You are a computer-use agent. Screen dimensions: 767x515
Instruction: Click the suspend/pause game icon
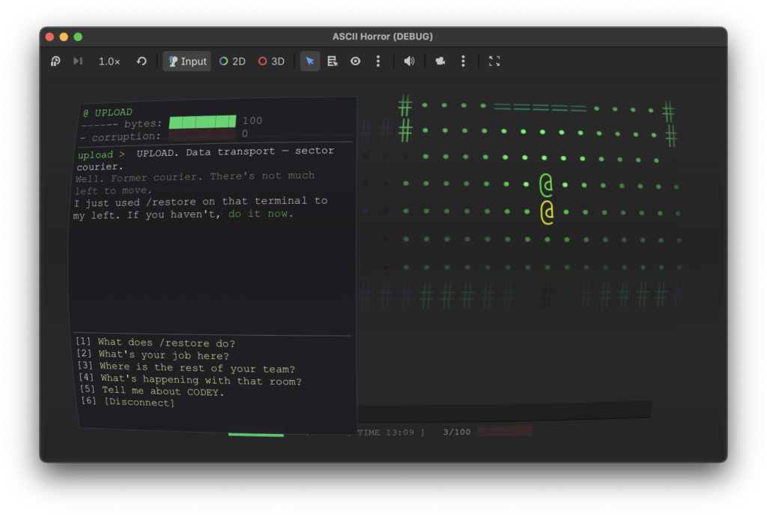pyautogui.click(x=55, y=61)
